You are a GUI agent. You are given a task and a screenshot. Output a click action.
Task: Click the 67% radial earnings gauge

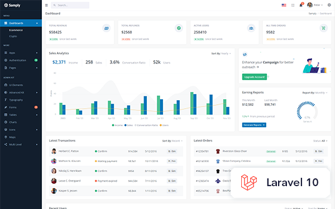307,111
